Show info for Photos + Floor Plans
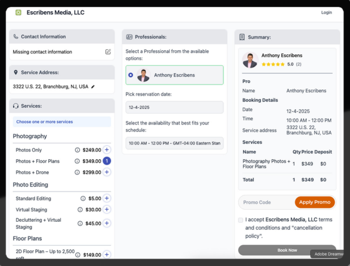 77,161
